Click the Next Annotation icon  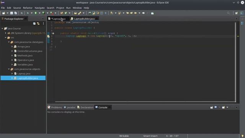[x=112, y=13]
